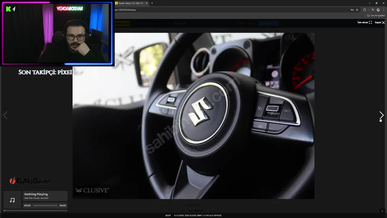Open the saved passwords key icon

pyautogui.click(x=352, y=10)
